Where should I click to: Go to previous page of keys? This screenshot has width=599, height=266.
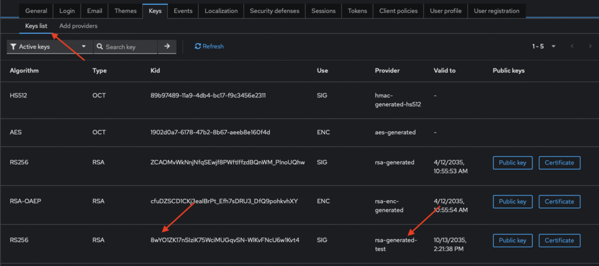[572, 47]
